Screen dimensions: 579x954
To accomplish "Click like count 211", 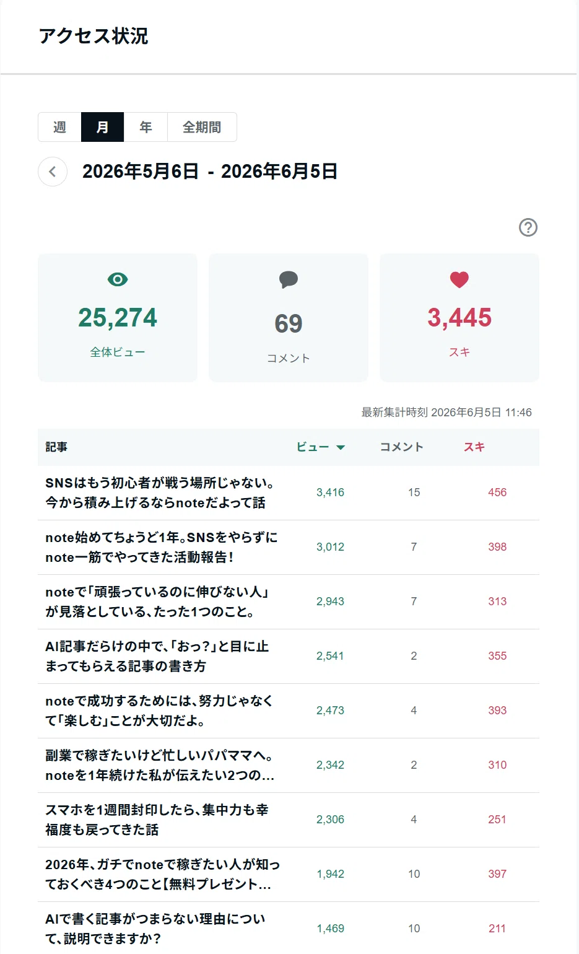I will pos(497,929).
